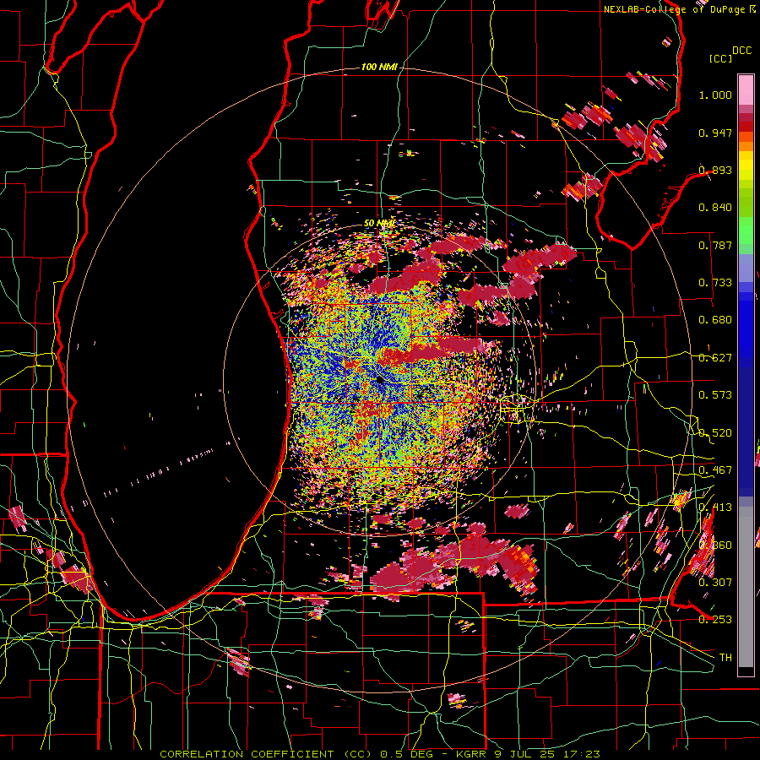The image size is (760, 760).
Task: Click the 0.467 value on the color scale
Action: 715,470
